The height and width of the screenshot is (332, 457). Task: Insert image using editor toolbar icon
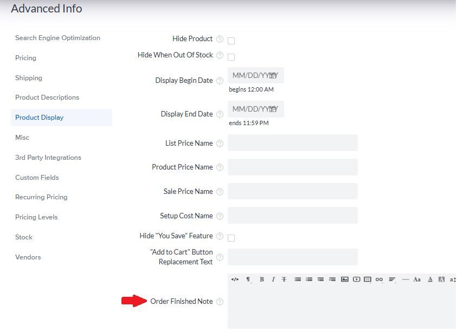point(345,279)
